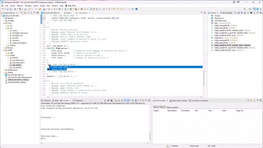Toggle Hide Fields in the Outline toolbar
Image resolution: width=263 pixels, height=148 pixels.
pos(242,13)
